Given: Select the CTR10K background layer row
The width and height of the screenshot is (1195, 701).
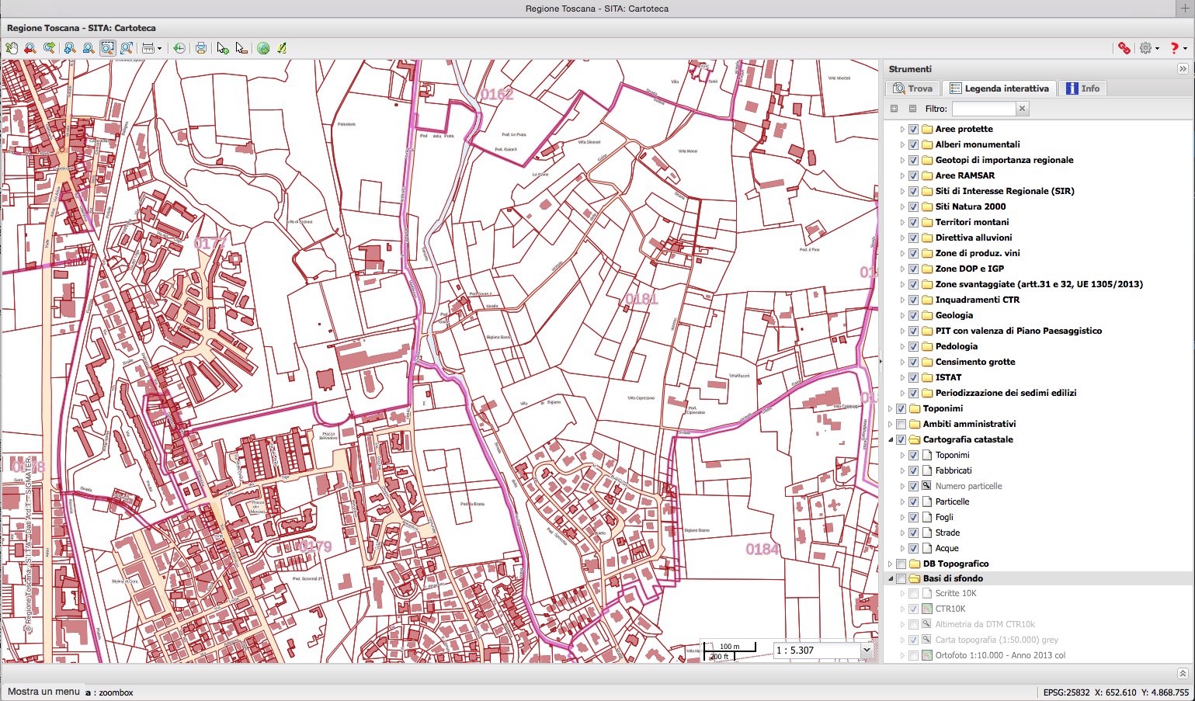Looking at the screenshot, I should (1038, 609).
